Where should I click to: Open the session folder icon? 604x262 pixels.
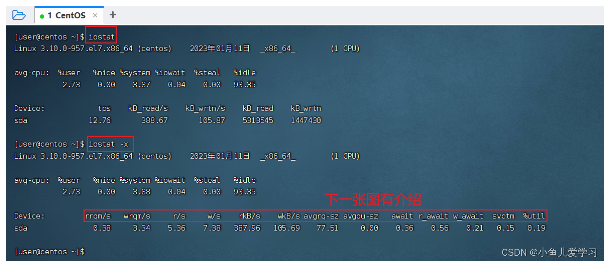click(x=19, y=14)
